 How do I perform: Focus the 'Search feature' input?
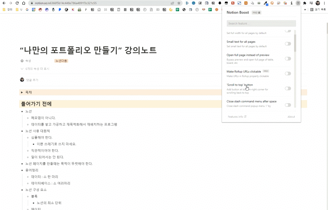[x=261, y=23]
